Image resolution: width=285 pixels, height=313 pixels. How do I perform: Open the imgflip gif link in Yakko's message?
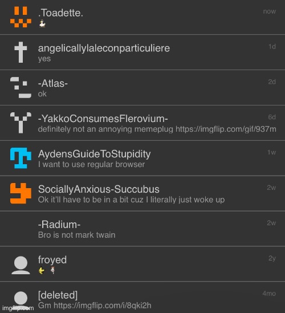226,129
